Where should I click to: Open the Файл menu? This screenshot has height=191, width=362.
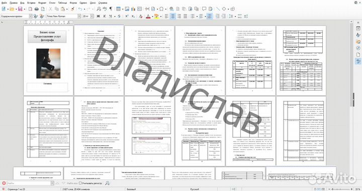pyautogui.click(x=4, y=3)
